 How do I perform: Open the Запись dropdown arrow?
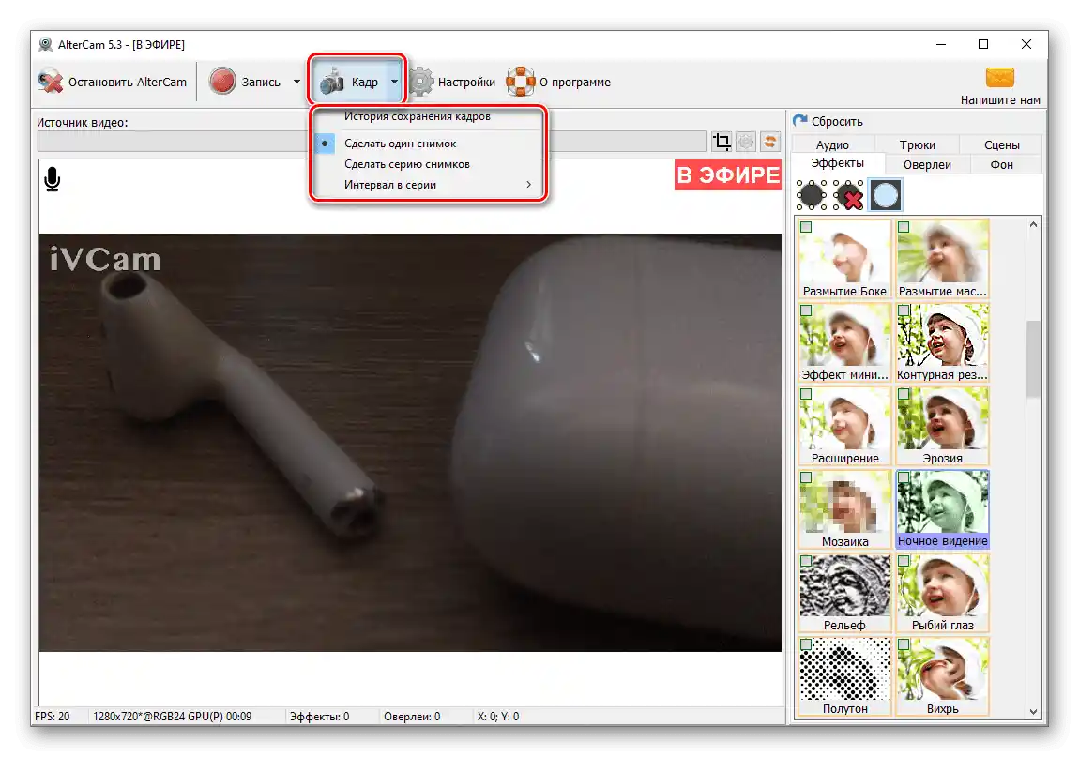pos(296,82)
